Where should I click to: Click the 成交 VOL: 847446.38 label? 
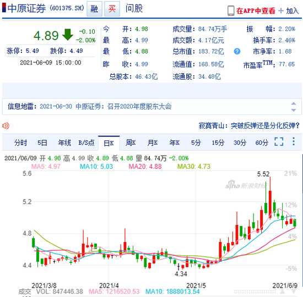tap(51, 291)
